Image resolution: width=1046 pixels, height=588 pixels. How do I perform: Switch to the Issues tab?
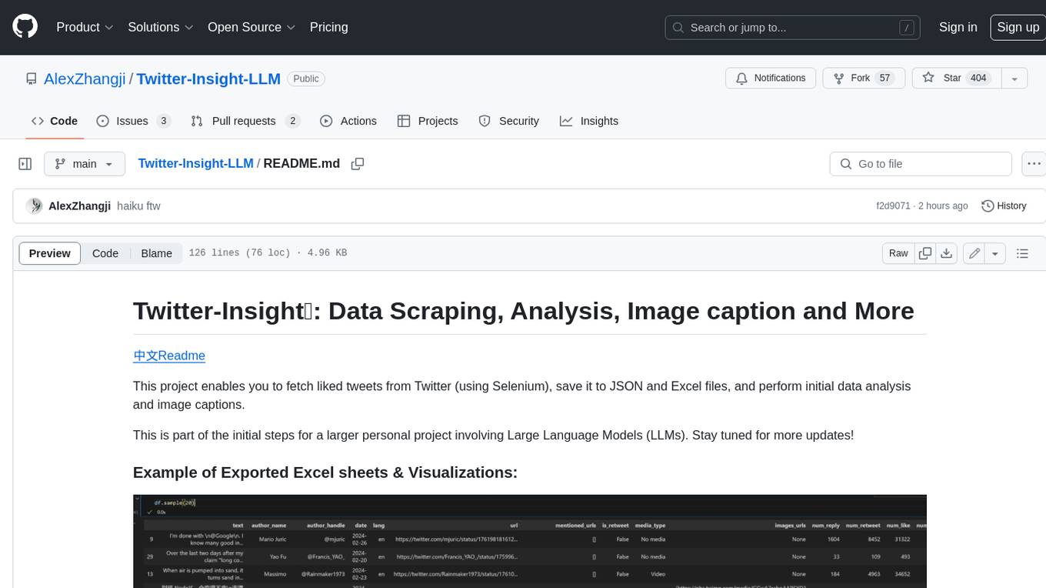pyautogui.click(x=133, y=121)
